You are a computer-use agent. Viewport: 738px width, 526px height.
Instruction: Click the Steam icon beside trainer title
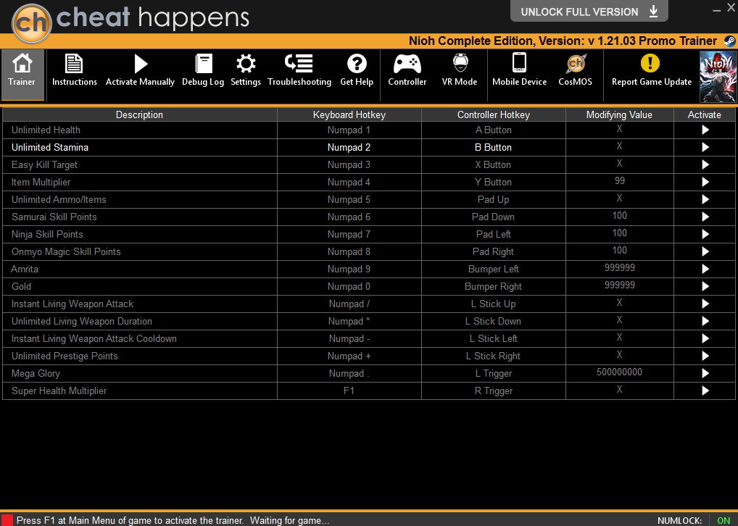pos(729,41)
